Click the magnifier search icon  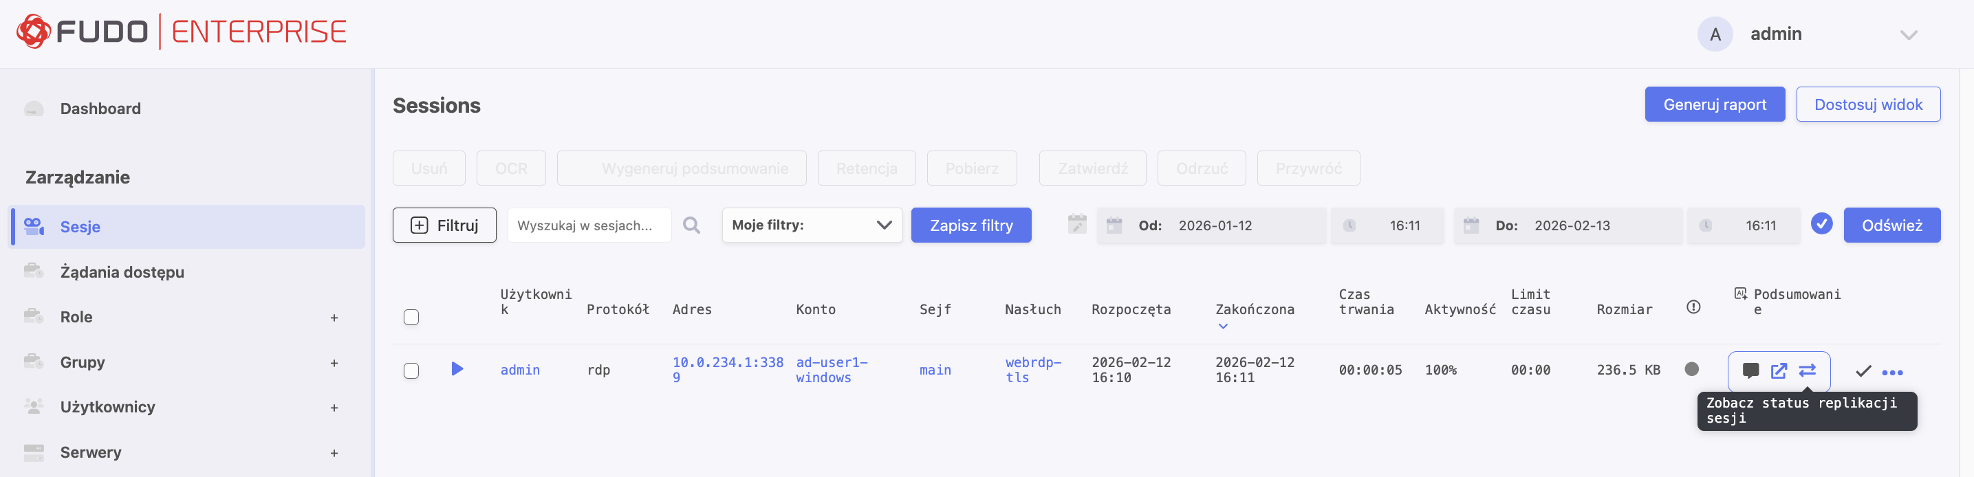pos(691,226)
